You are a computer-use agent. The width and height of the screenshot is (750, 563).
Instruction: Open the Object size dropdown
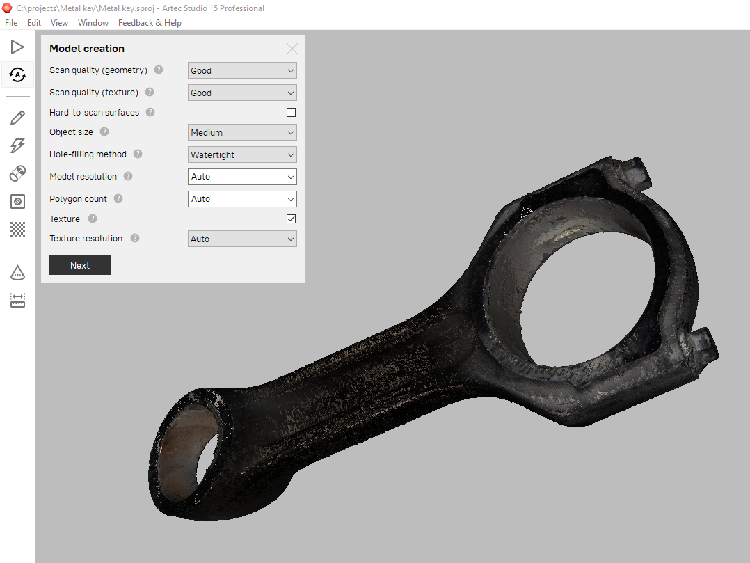pyautogui.click(x=242, y=132)
